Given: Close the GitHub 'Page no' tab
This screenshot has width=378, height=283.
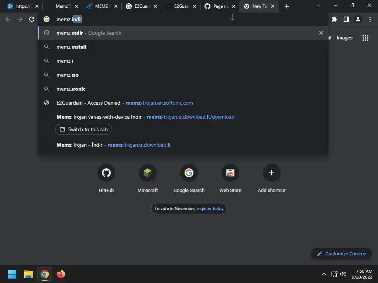Looking at the screenshot, I should [x=234, y=6].
